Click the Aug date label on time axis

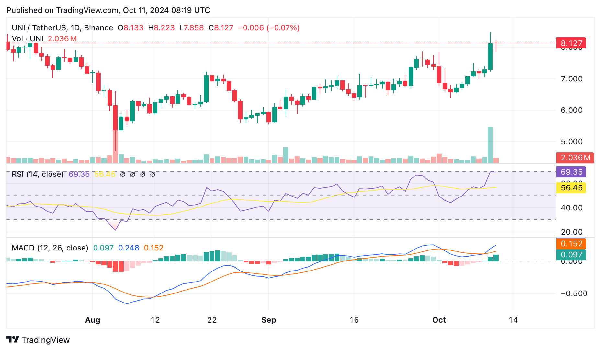pyautogui.click(x=93, y=320)
